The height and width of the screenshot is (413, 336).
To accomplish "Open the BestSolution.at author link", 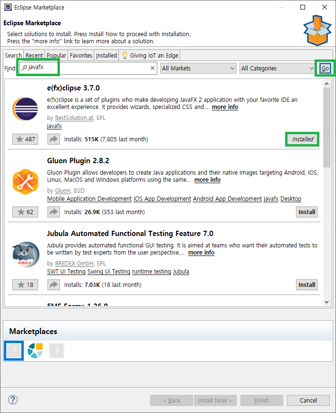I will pyautogui.click(x=74, y=118).
